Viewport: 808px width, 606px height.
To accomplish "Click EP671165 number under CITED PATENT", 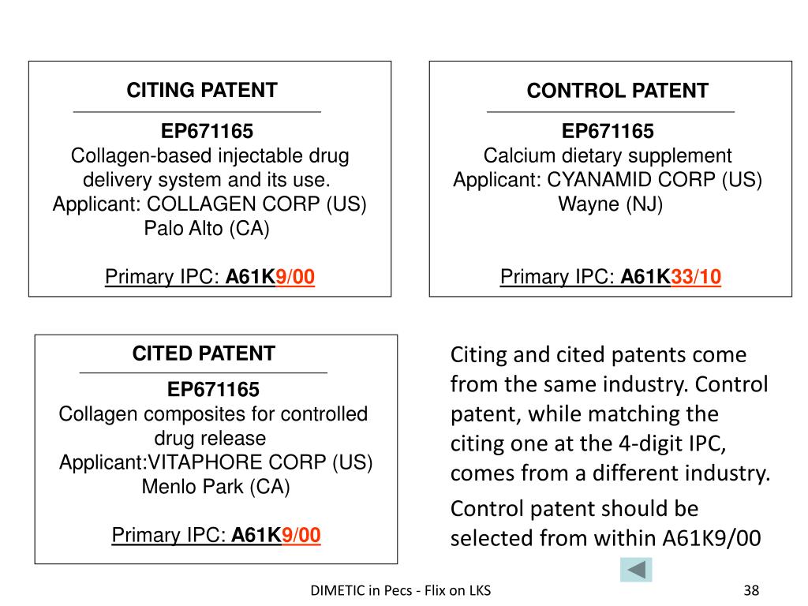I will [213, 390].
